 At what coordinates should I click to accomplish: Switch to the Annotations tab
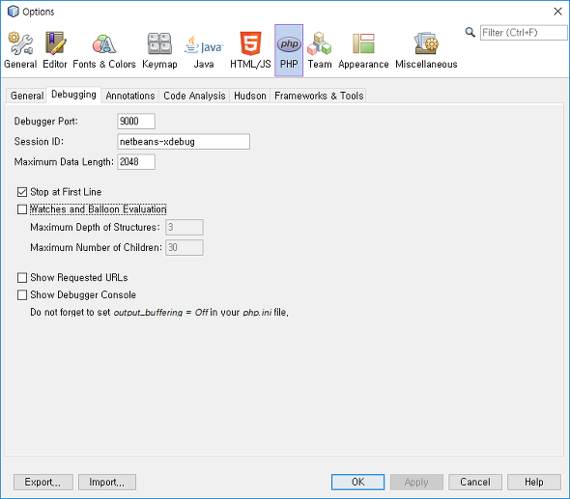click(x=130, y=96)
